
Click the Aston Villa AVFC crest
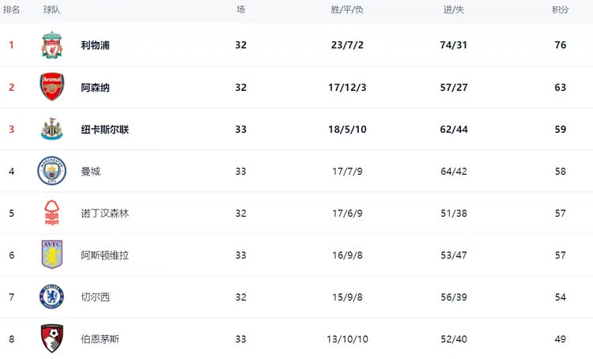(52, 255)
